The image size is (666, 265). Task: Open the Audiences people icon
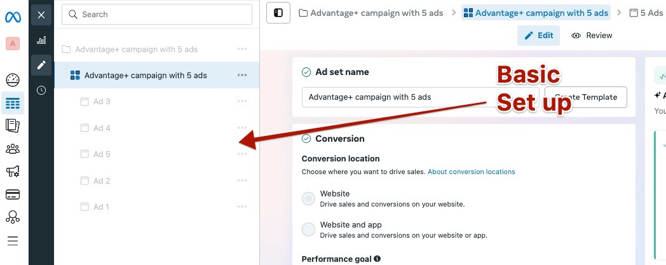13,149
